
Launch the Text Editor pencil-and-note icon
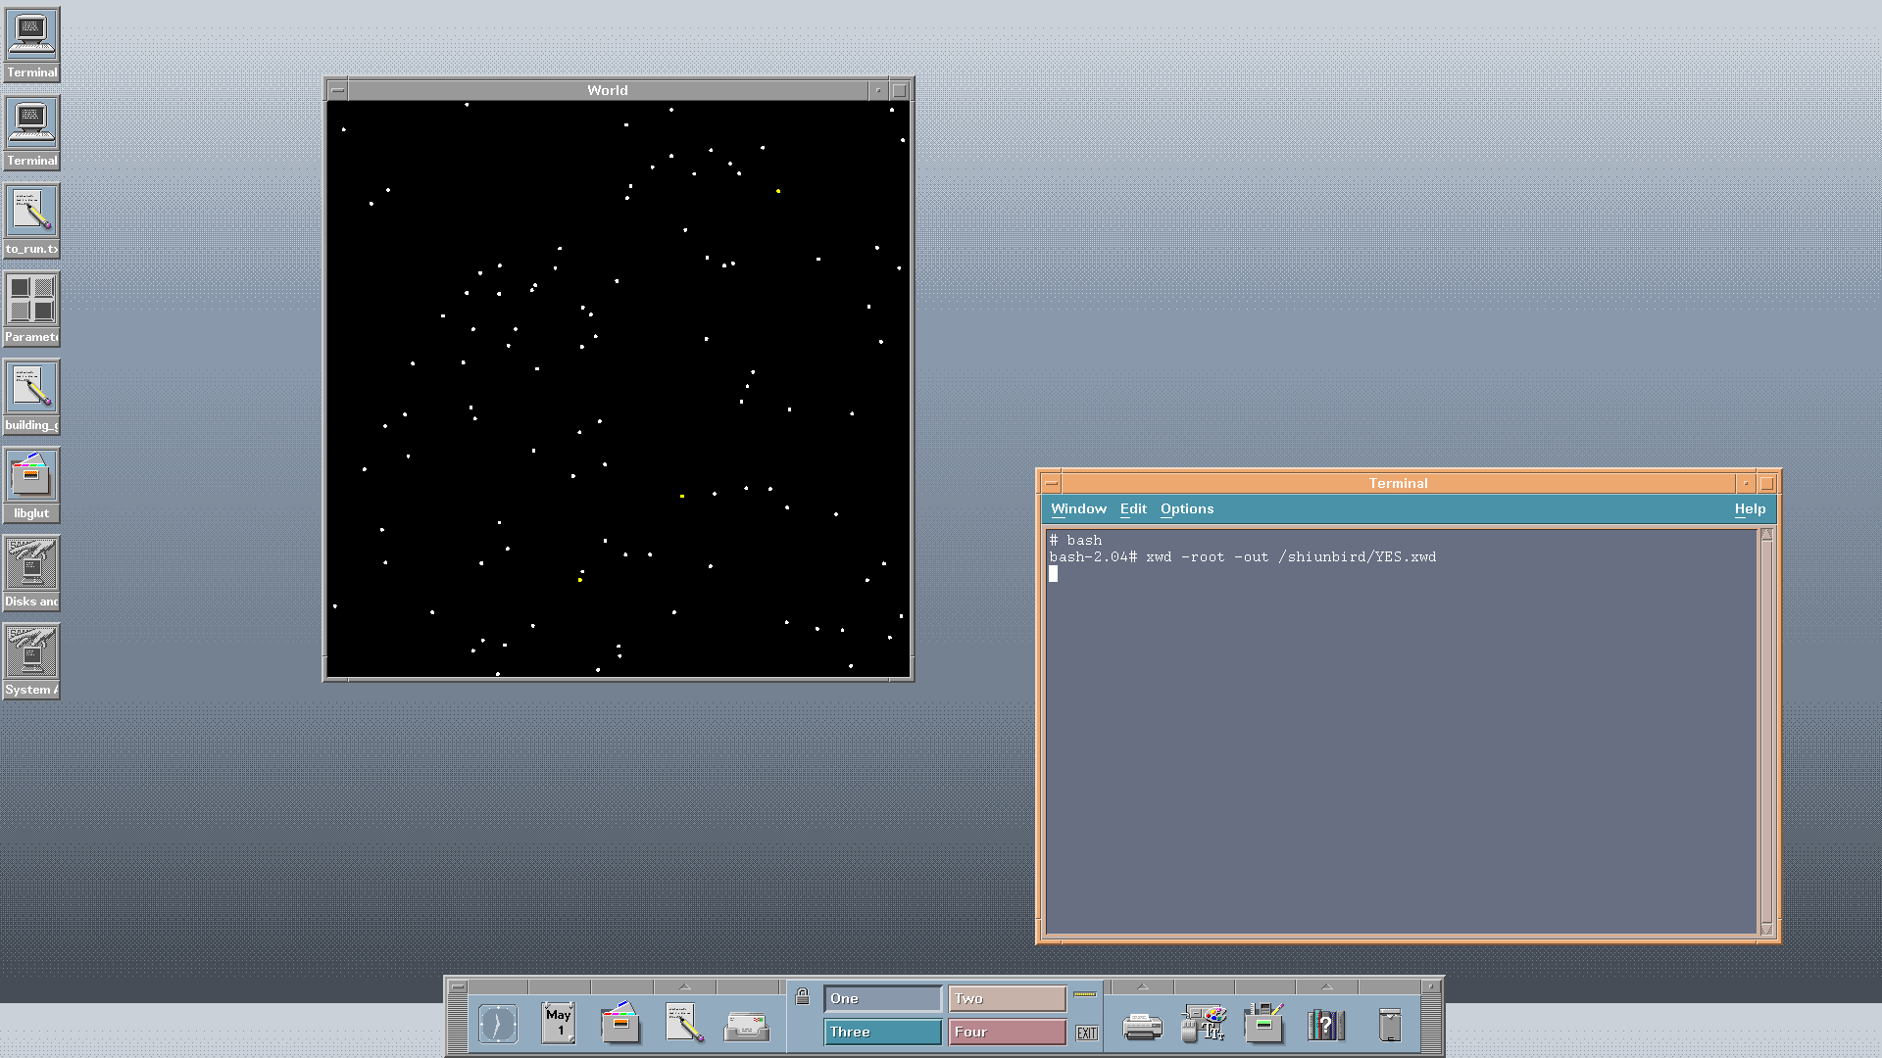point(684,1023)
